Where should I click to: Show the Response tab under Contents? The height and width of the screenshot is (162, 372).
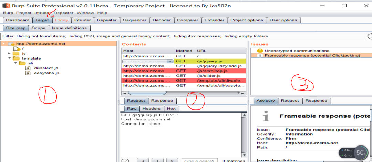pyautogui.click(x=162, y=101)
